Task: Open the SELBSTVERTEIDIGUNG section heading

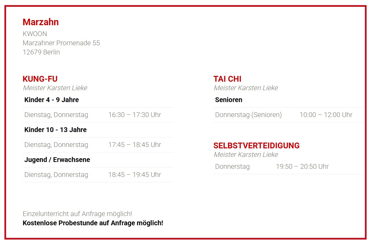Action: click(256, 146)
